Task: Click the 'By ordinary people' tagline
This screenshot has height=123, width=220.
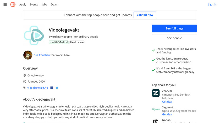Action: click(73, 37)
